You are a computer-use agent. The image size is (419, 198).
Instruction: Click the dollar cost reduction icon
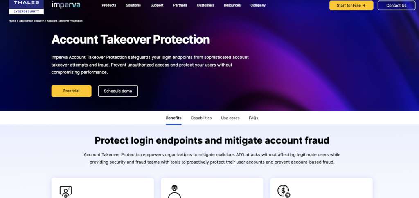pyautogui.click(x=284, y=191)
